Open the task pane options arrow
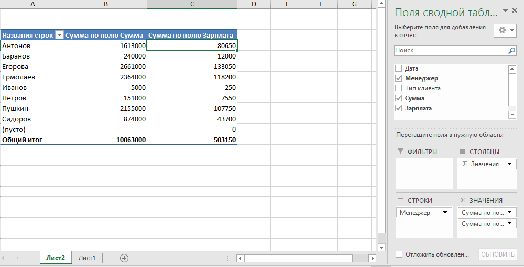524x267 pixels. coord(506,10)
